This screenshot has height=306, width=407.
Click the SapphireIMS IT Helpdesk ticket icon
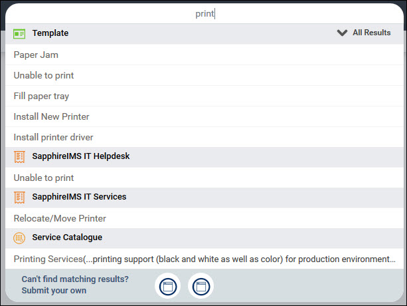click(19, 157)
